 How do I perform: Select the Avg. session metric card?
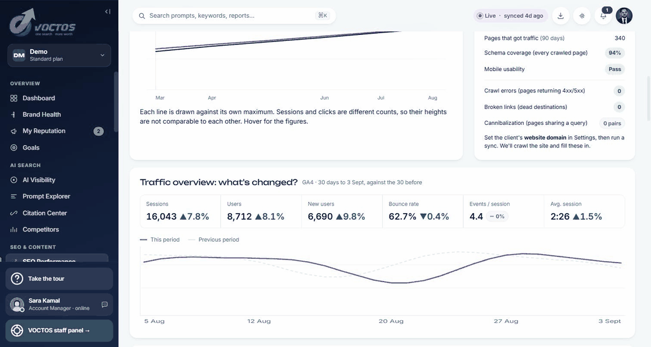(584, 211)
